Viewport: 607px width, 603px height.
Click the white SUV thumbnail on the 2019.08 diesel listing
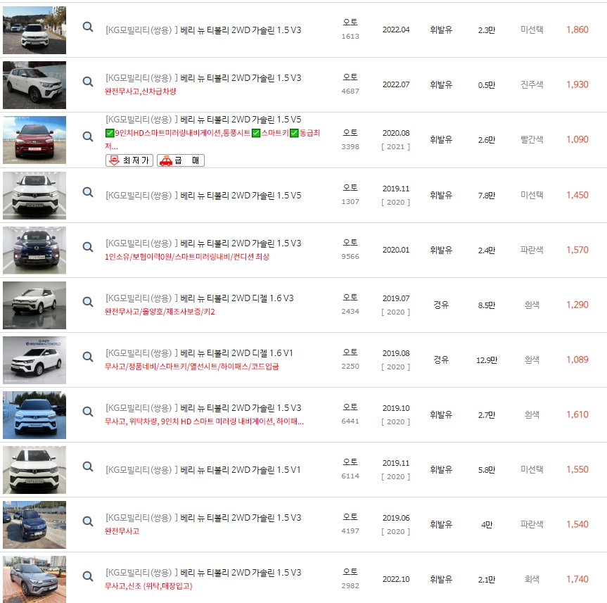tap(34, 360)
